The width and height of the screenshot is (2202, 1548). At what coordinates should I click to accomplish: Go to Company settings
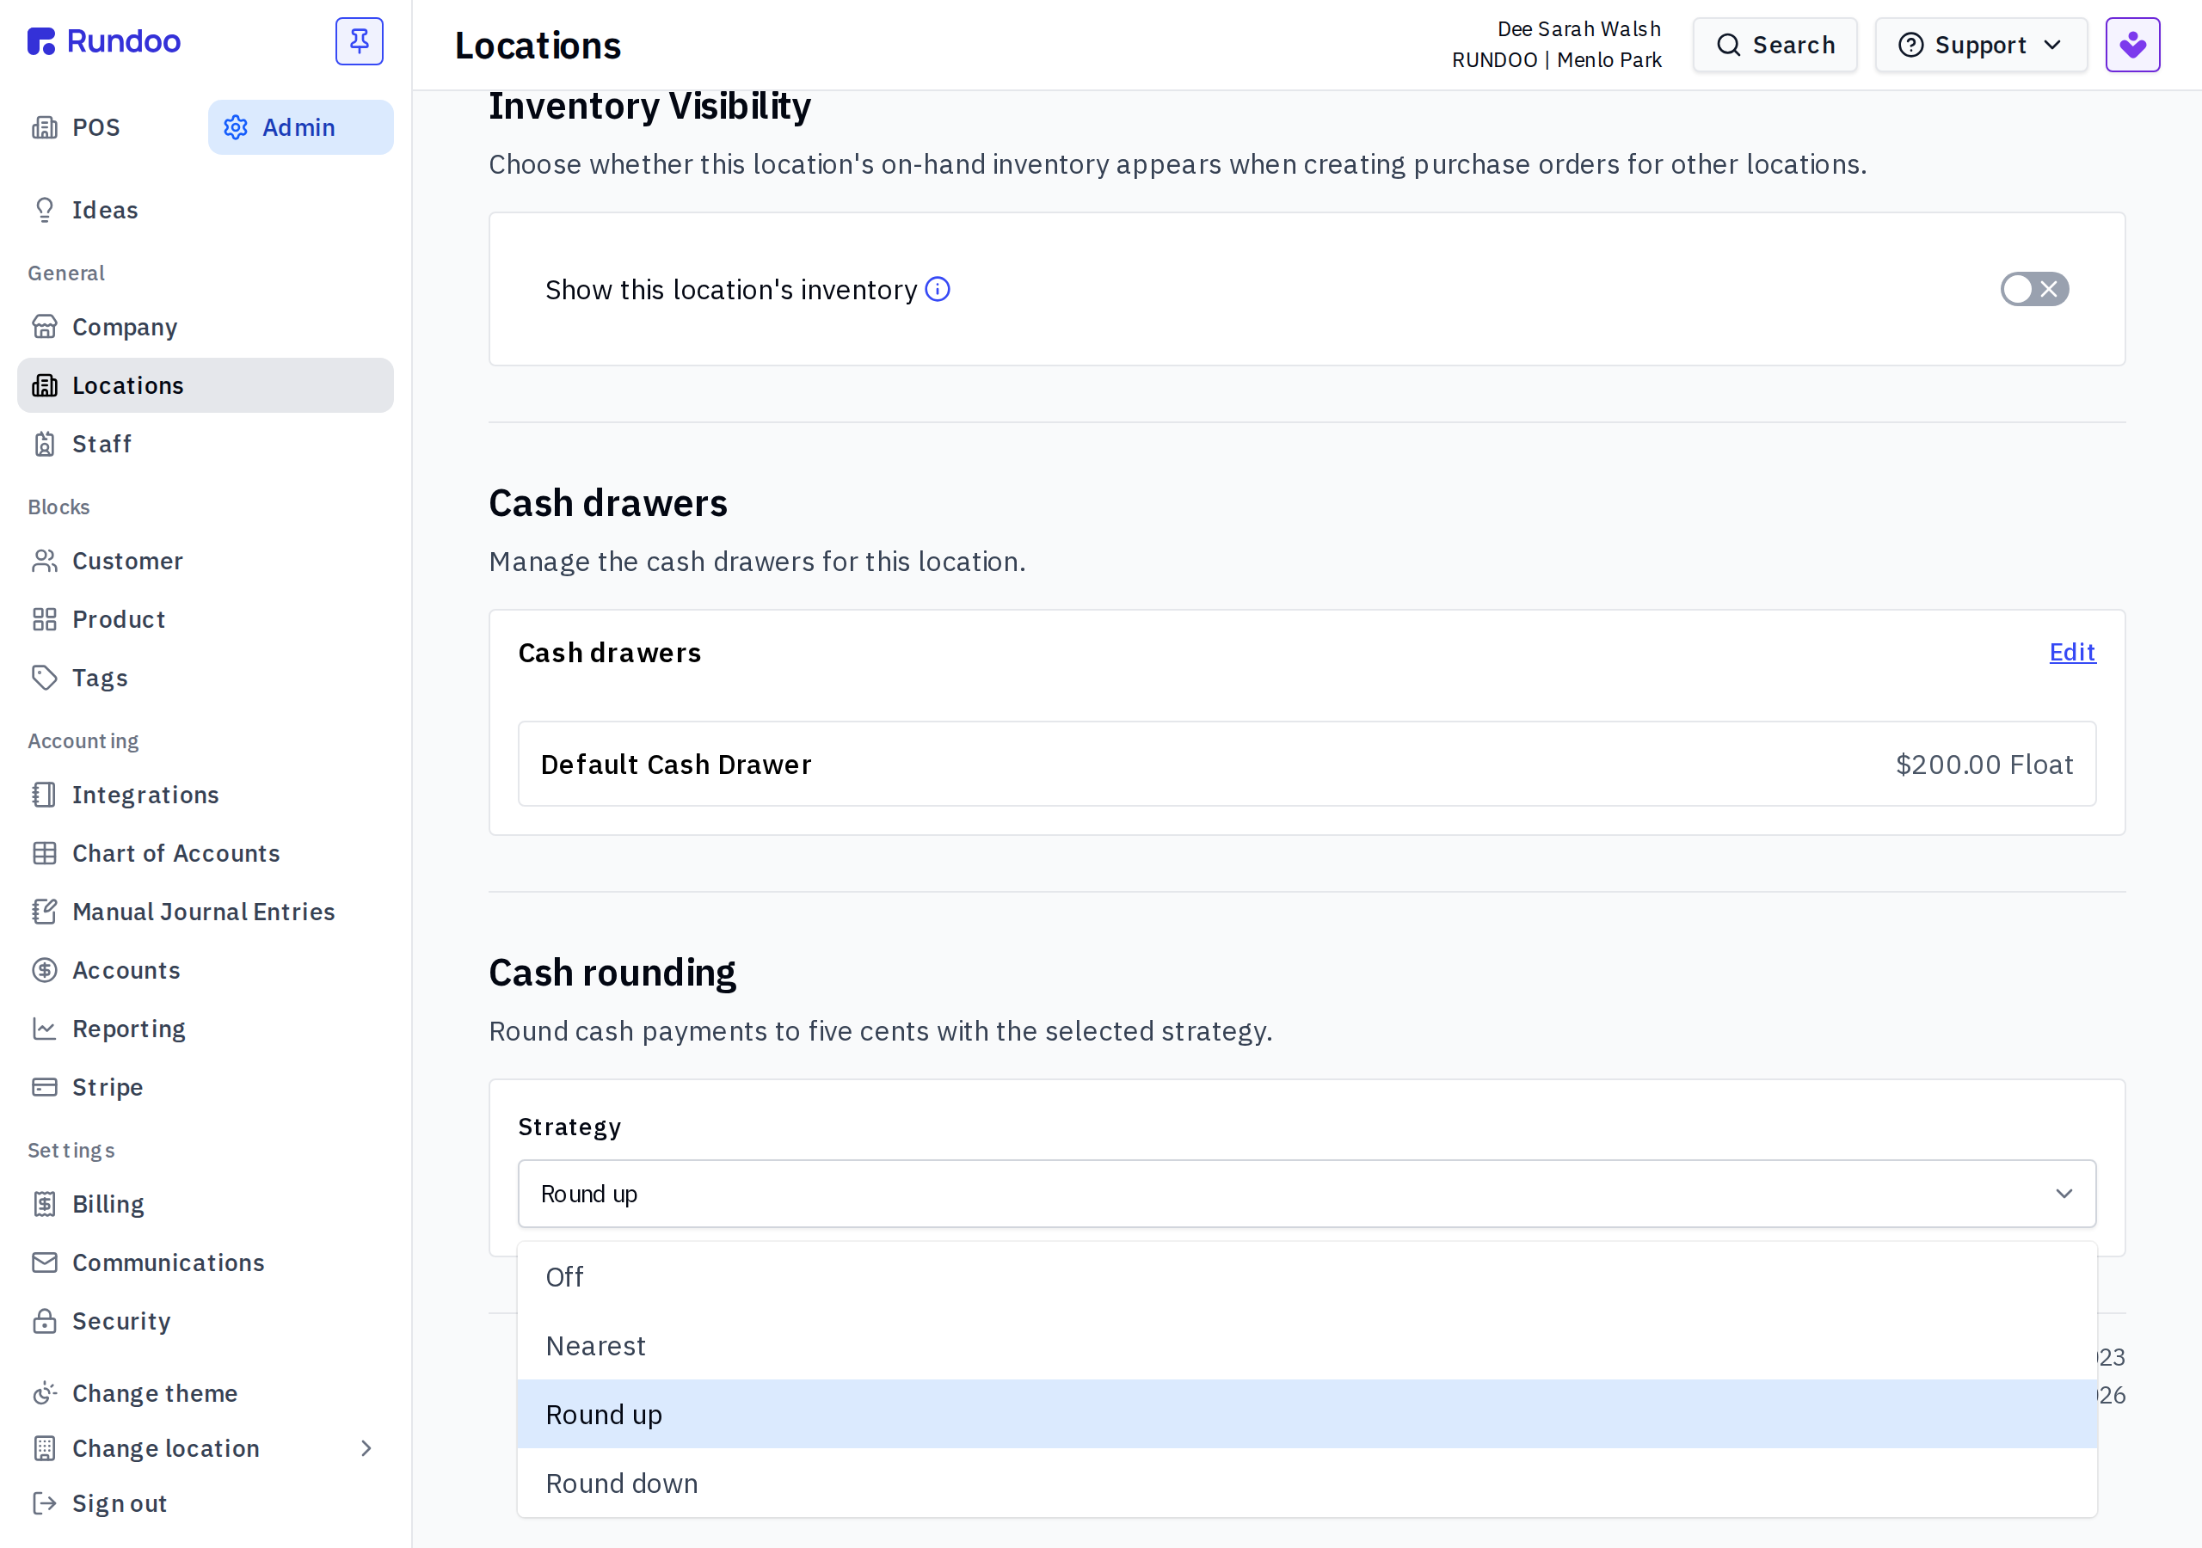pyautogui.click(x=206, y=327)
